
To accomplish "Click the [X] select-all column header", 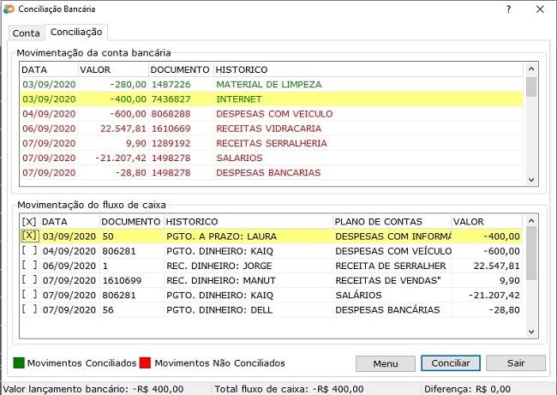I will [x=29, y=222].
